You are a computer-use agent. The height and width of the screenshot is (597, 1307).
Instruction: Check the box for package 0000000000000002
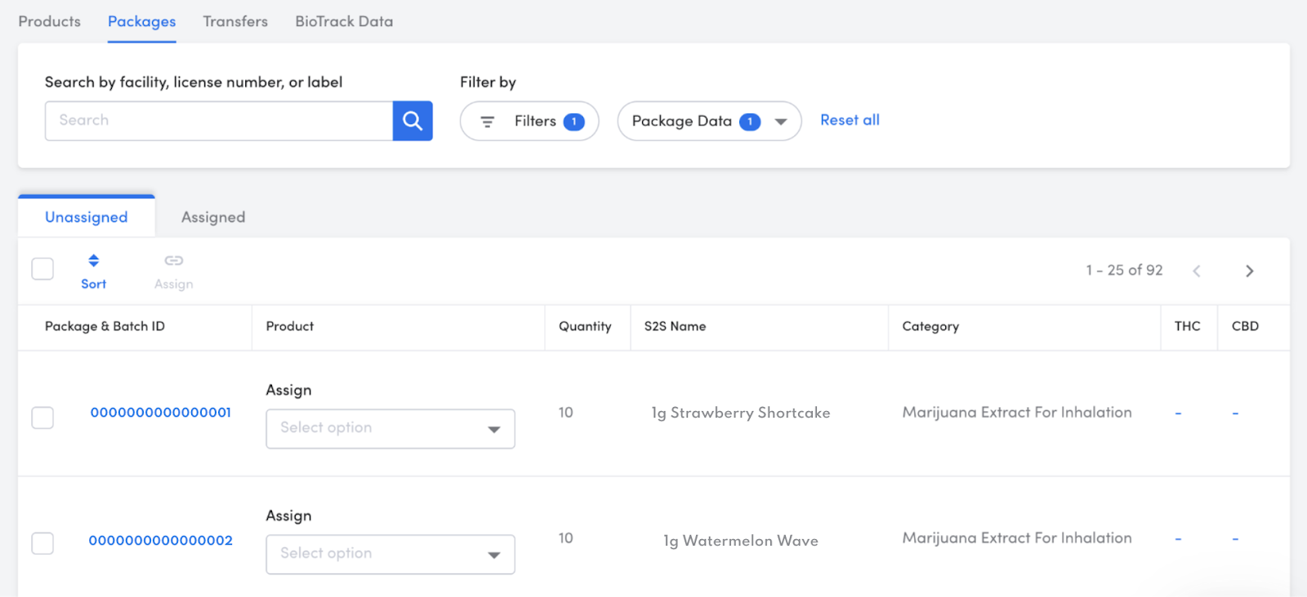[x=42, y=543]
